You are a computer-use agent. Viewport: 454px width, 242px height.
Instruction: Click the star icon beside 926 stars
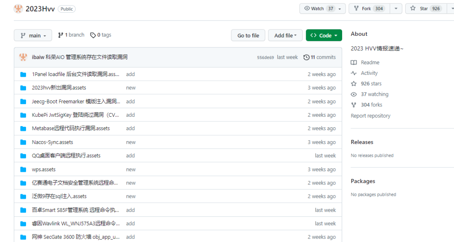tap(354, 84)
